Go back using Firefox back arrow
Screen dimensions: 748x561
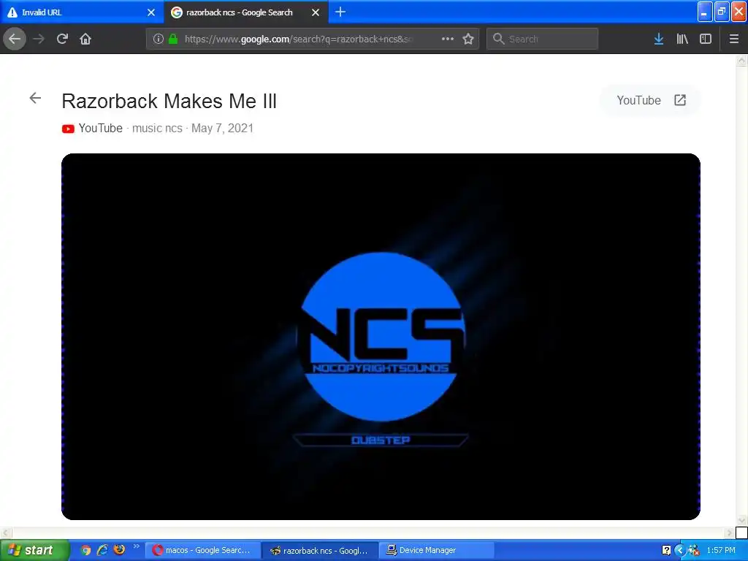click(15, 39)
